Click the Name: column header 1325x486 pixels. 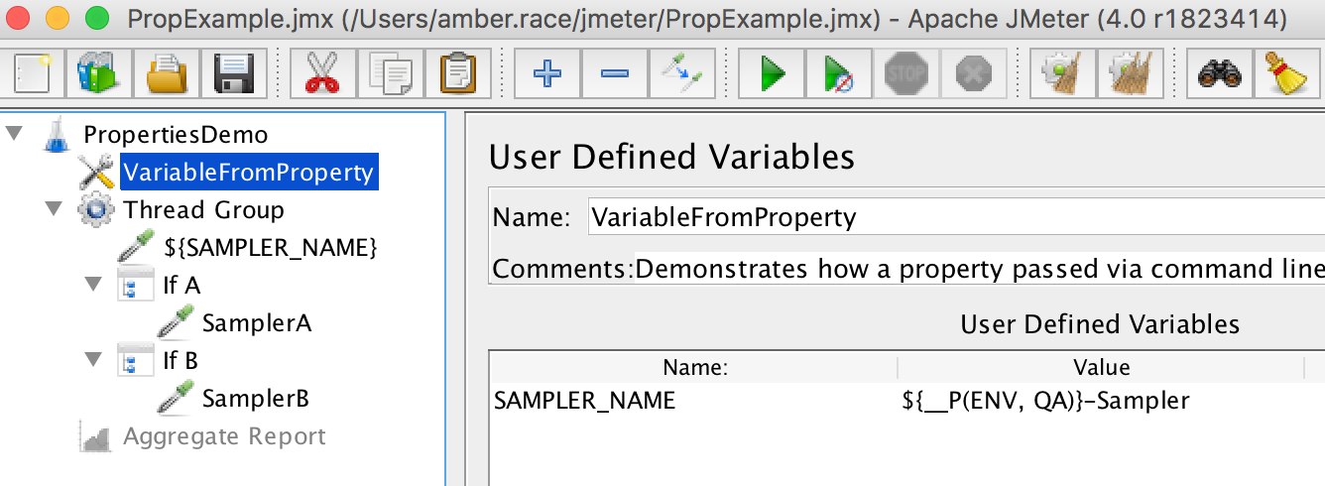click(x=695, y=368)
